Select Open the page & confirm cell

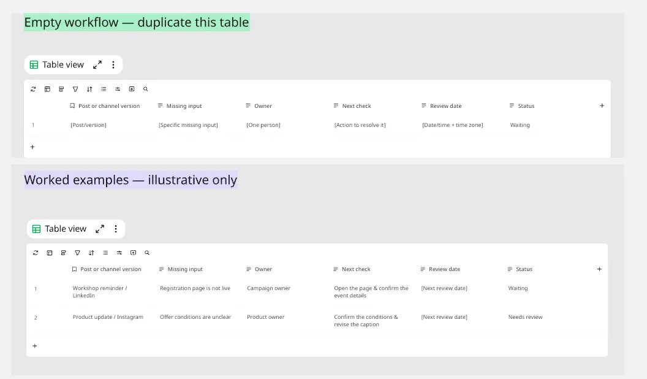tap(371, 292)
